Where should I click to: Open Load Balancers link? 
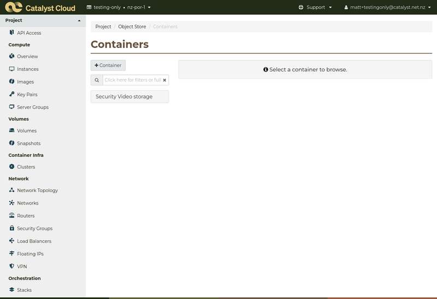[34, 241]
